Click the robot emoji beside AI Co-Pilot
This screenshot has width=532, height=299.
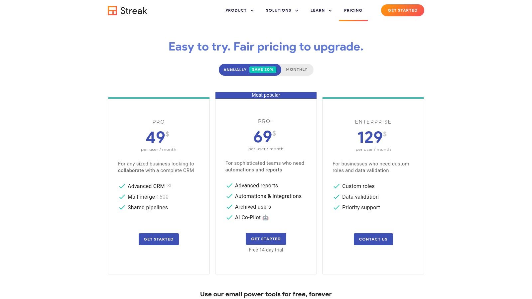click(265, 218)
